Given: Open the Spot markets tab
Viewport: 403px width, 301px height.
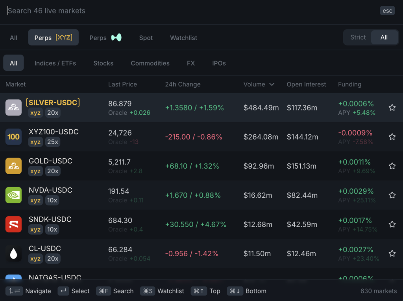Looking at the screenshot, I should (x=146, y=38).
